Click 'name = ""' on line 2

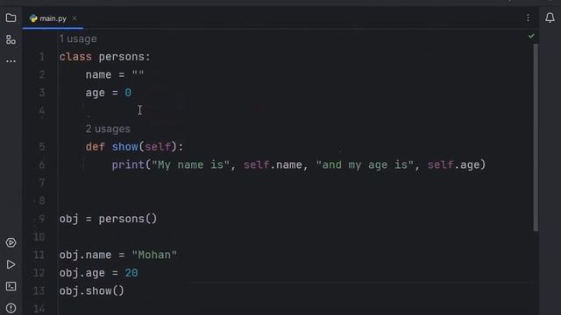click(115, 74)
